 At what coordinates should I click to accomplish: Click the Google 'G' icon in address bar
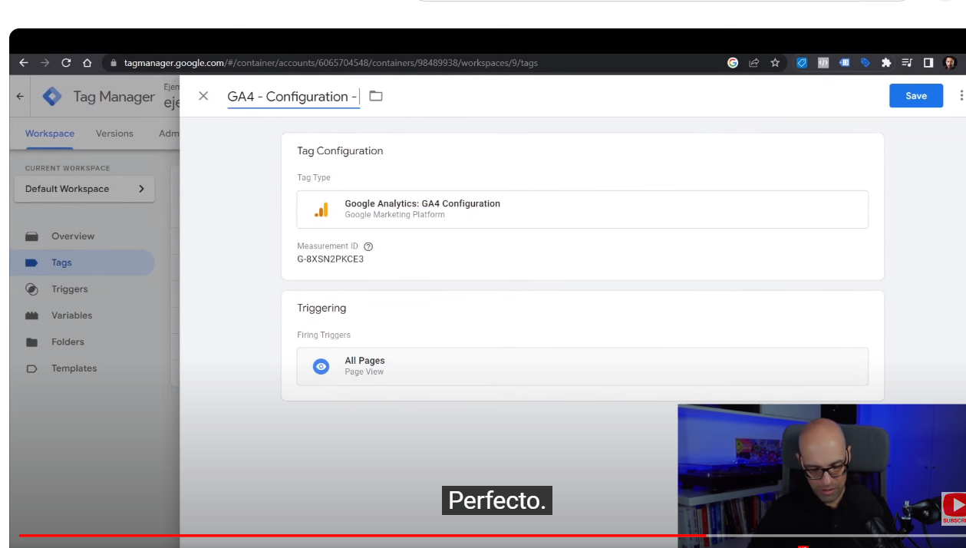733,63
